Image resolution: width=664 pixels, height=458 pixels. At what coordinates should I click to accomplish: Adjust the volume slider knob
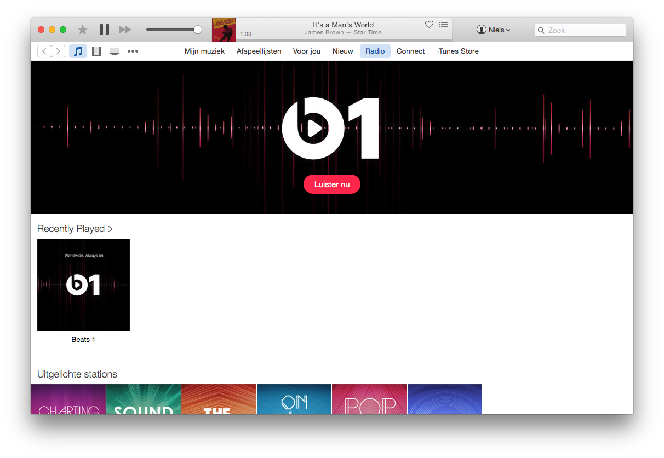pos(198,30)
